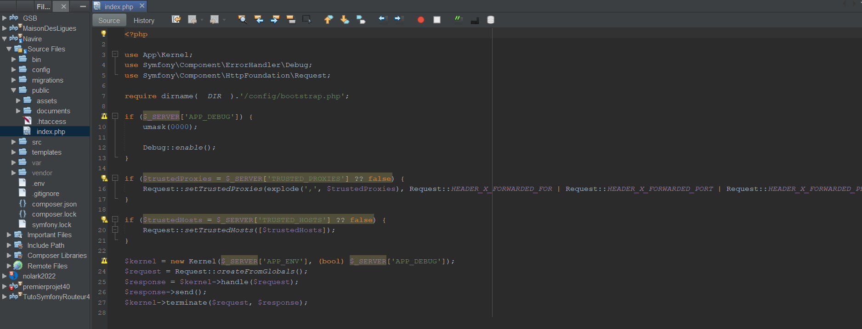Switch to the Source view tab

click(109, 20)
